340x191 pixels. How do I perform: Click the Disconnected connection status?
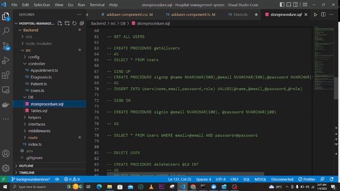(x=282, y=179)
